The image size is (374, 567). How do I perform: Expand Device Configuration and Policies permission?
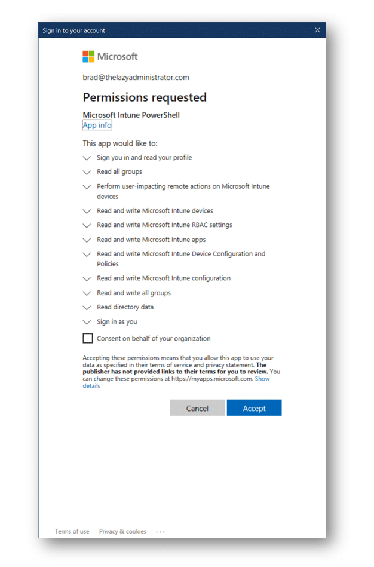[x=87, y=255]
